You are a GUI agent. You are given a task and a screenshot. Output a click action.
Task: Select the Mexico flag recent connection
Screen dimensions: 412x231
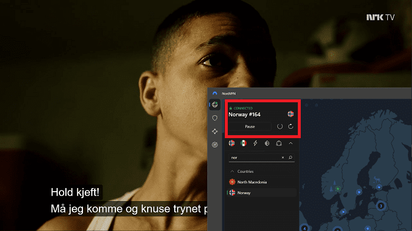[x=244, y=143]
